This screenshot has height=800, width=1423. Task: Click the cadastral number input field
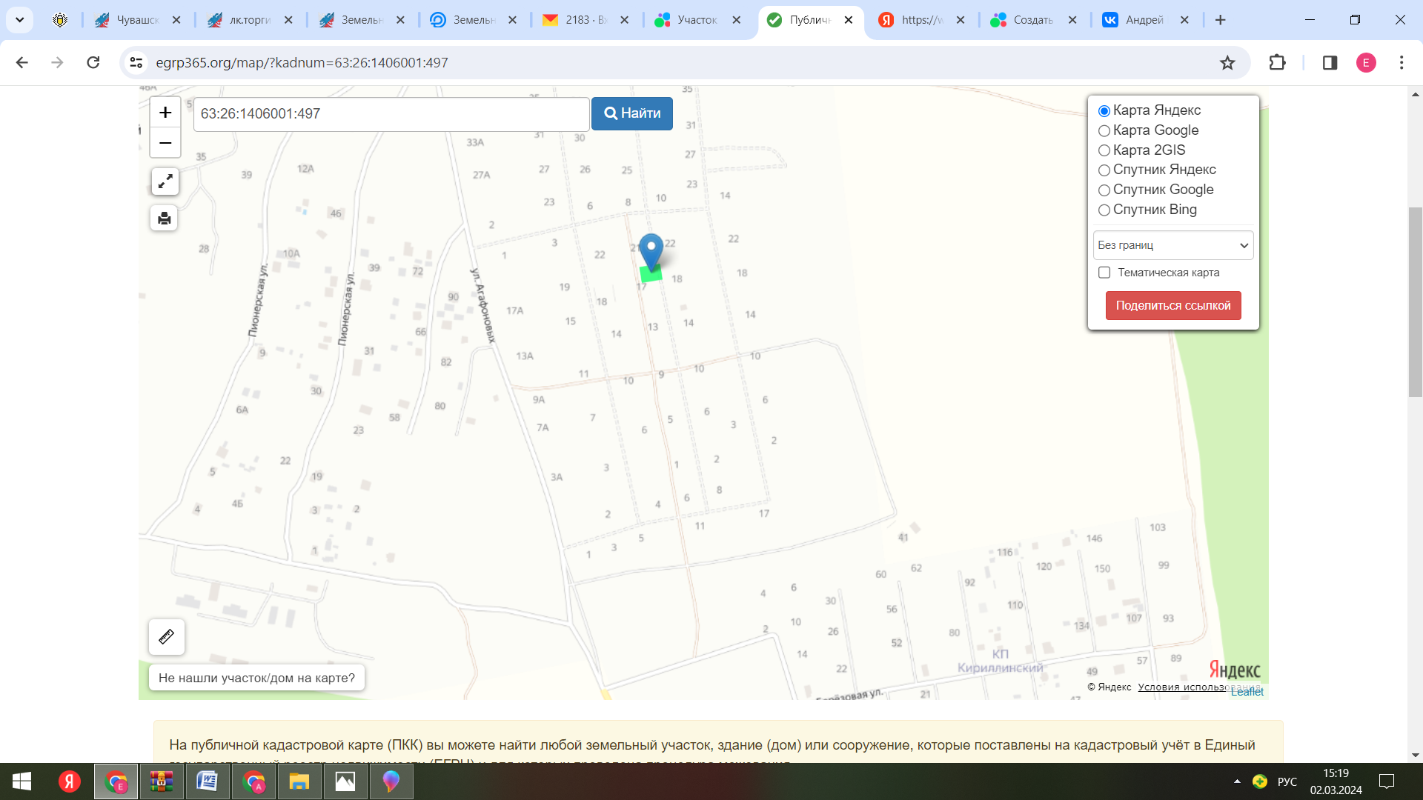point(391,114)
